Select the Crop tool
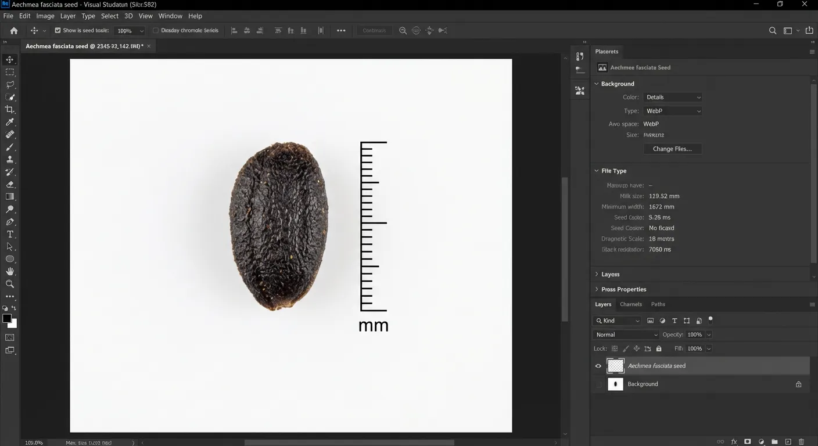 click(10, 109)
